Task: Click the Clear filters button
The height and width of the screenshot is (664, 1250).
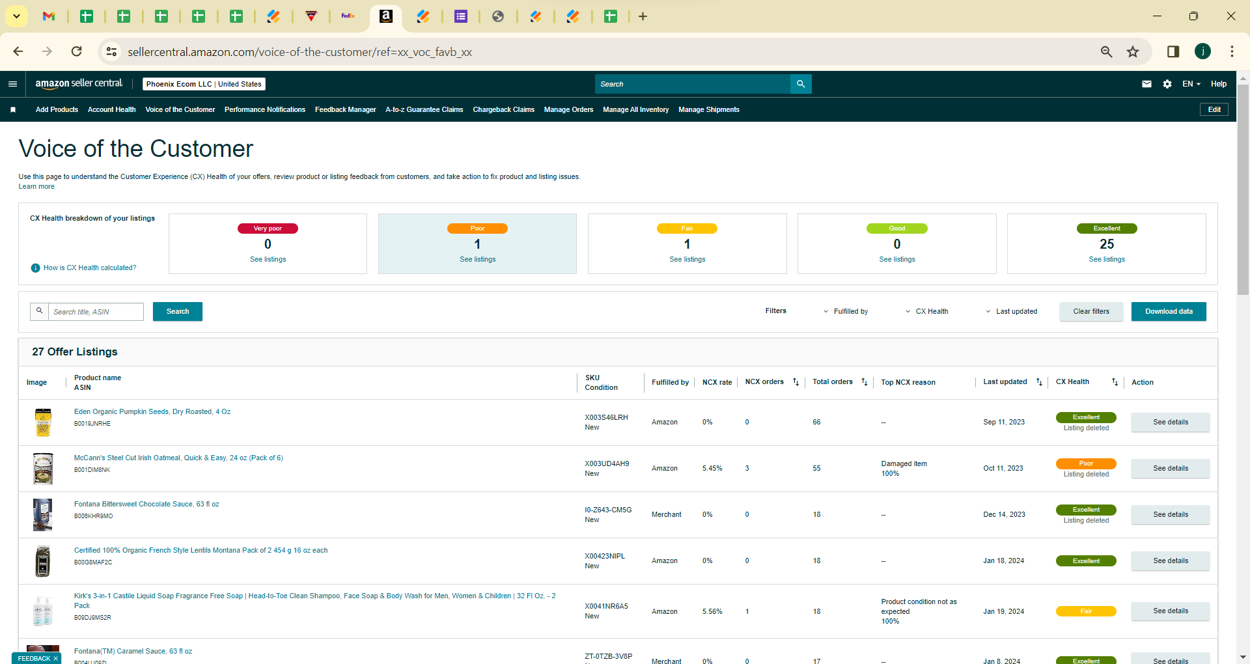Action: 1091,312
